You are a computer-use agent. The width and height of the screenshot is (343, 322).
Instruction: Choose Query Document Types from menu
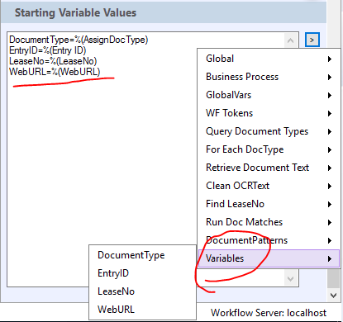pos(269,131)
